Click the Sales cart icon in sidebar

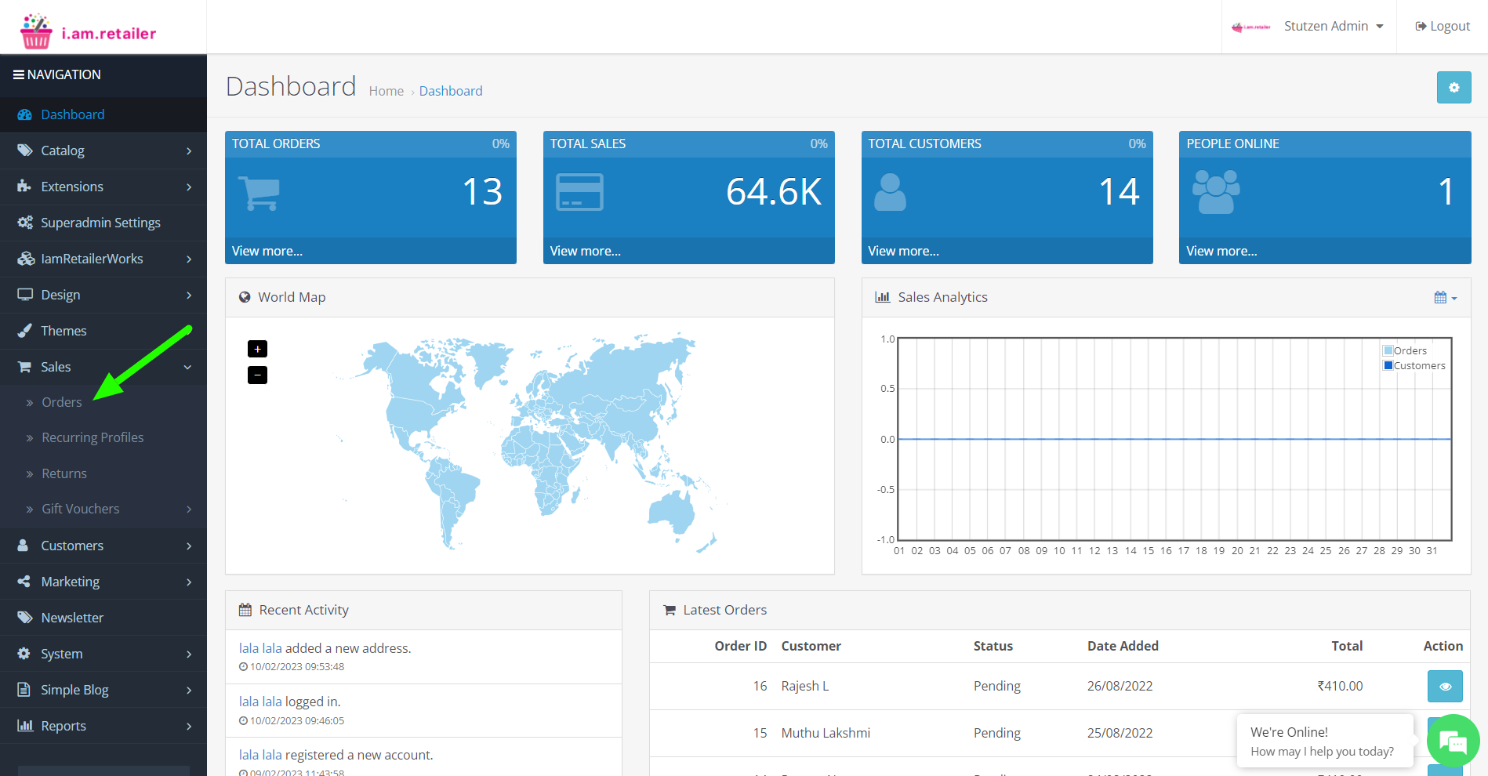(24, 367)
